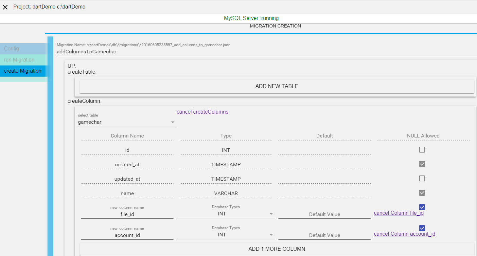
Task: Click the INT type cell of id row
Action: pyautogui.click(x=226, y=150)
